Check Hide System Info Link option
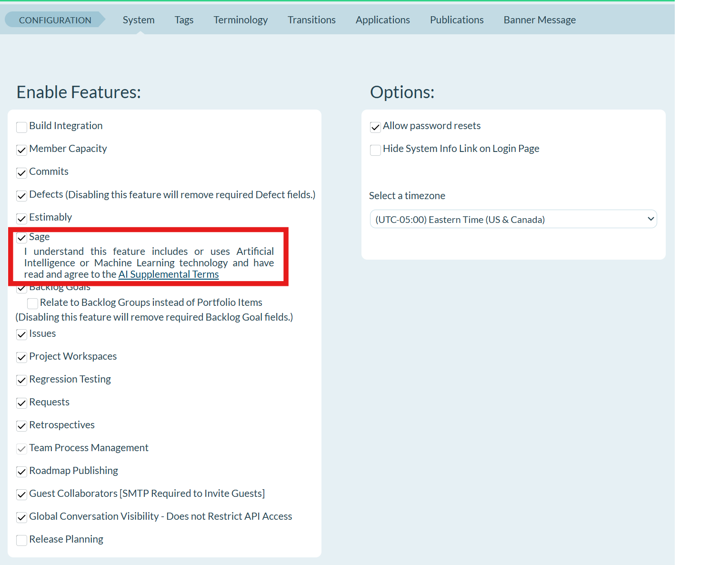This screenshot has width=721, height=565. (x=375, y=150)
